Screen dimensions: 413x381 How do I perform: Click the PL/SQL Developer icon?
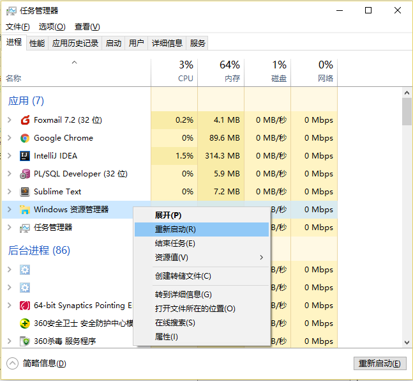[25, 174]
